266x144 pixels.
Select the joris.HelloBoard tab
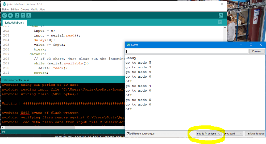click(x=15, y=22)
